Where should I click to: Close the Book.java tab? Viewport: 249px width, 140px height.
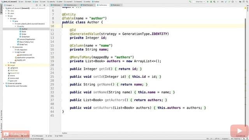point(121,5)
